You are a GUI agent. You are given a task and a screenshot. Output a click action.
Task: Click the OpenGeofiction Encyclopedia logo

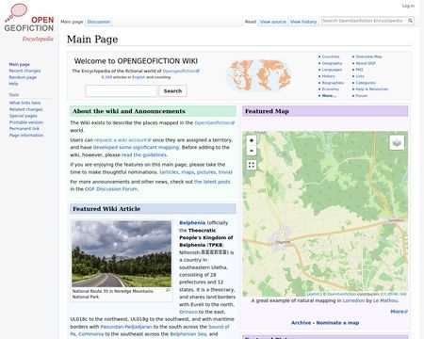pyautogui.click(x=29, y=23)
